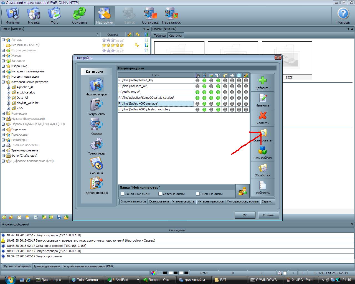The width and height of the screenshot is (355, 284).
Task: Open the События (Events) category
Action: [x=97, y=164]
